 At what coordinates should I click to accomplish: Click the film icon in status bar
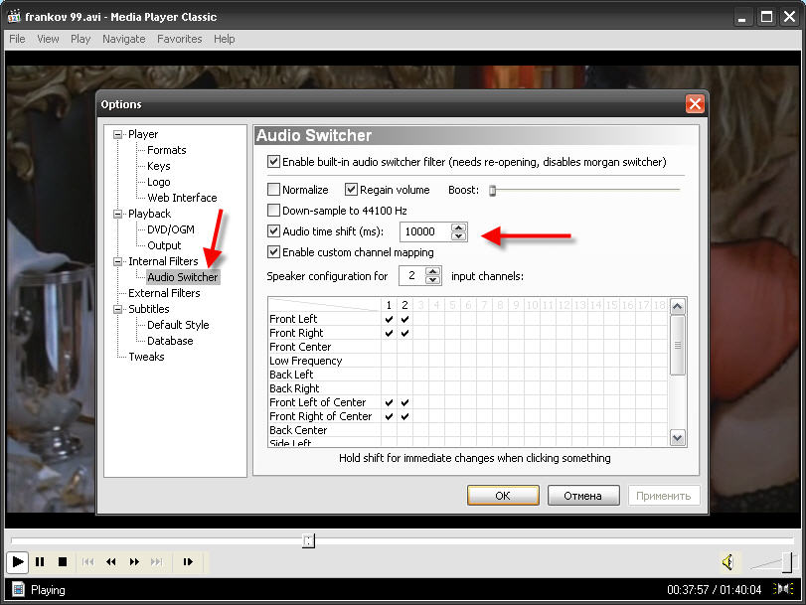pos(18,589)
